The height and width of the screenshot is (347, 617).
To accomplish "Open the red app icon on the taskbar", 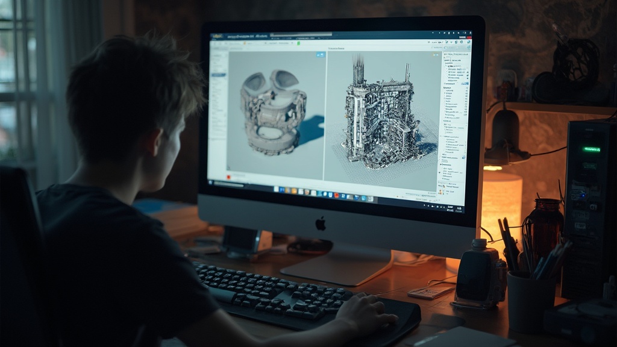I will click(336, 195).
